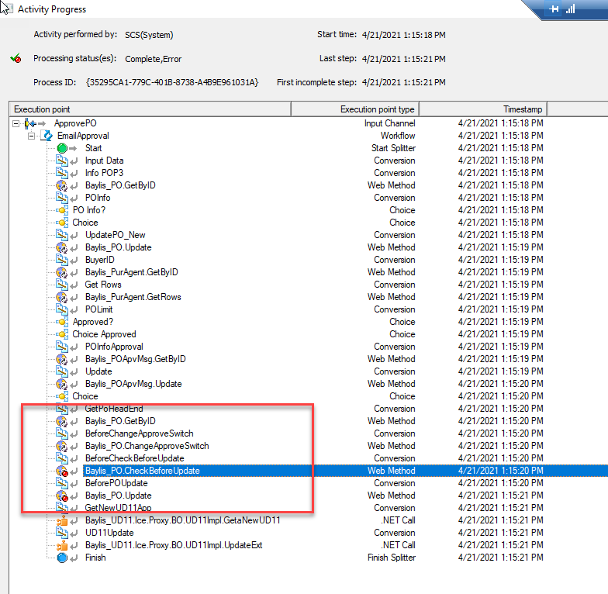
Task: Click the Complete,Error processing status text
Action: pos(154,59)
